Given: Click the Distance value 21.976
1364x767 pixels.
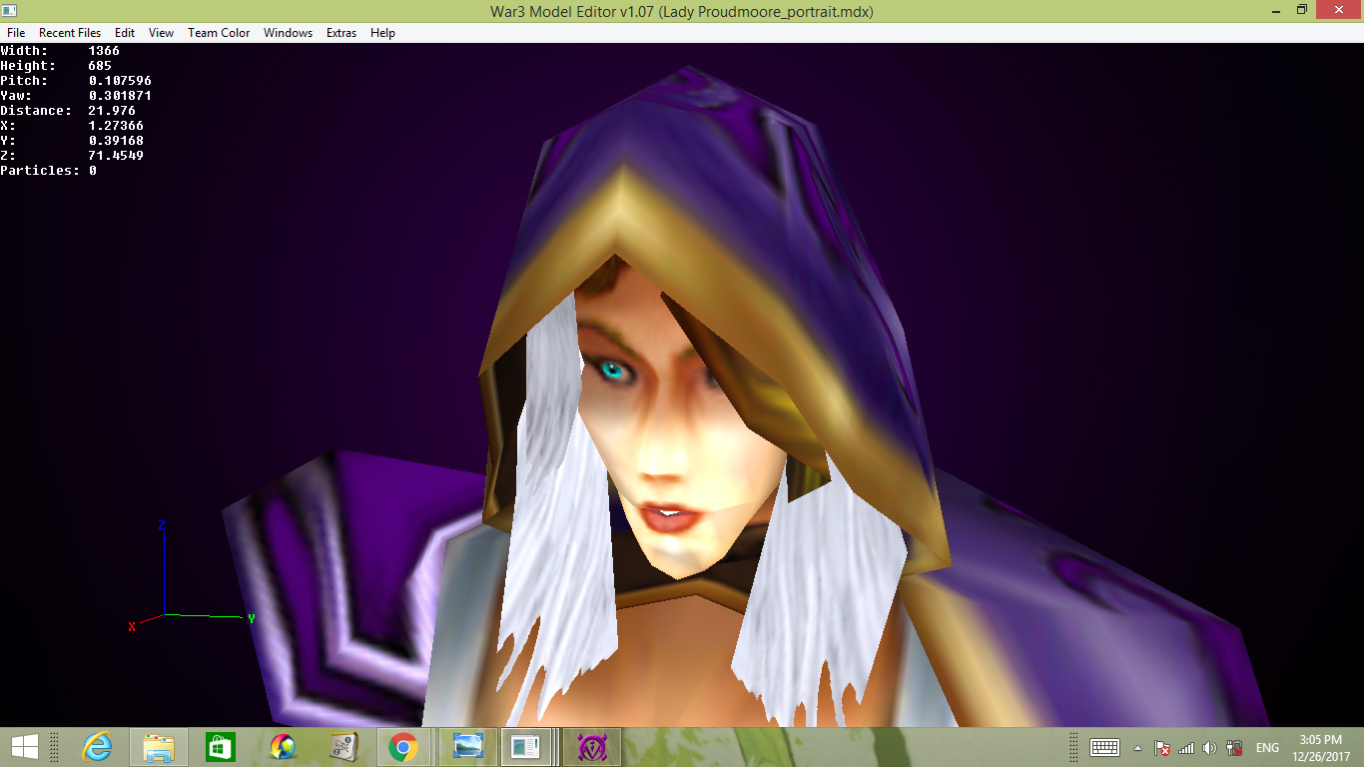Looking at the screenshot, I should (112, 111).
